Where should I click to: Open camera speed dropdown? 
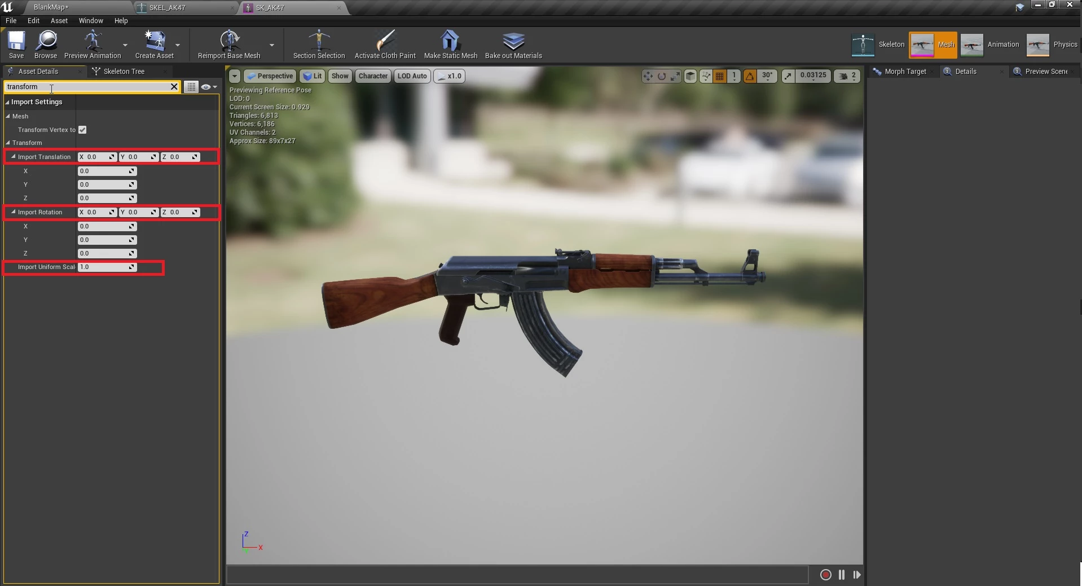847,76
